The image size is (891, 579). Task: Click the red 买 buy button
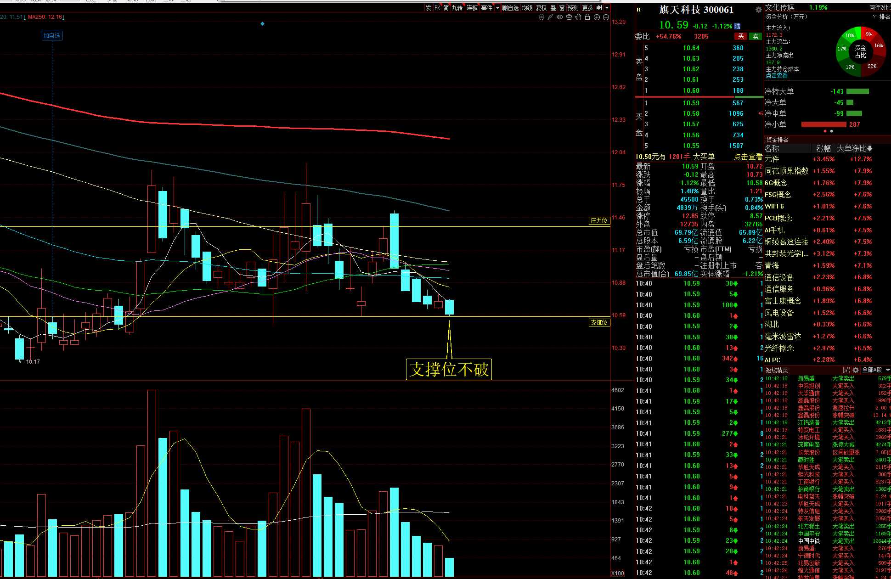tap(741, 36)
